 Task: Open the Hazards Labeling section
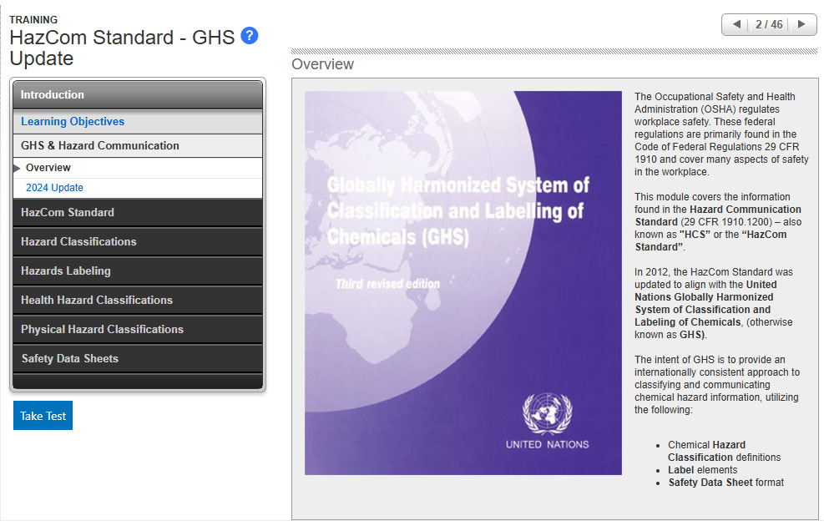point(138,271)
